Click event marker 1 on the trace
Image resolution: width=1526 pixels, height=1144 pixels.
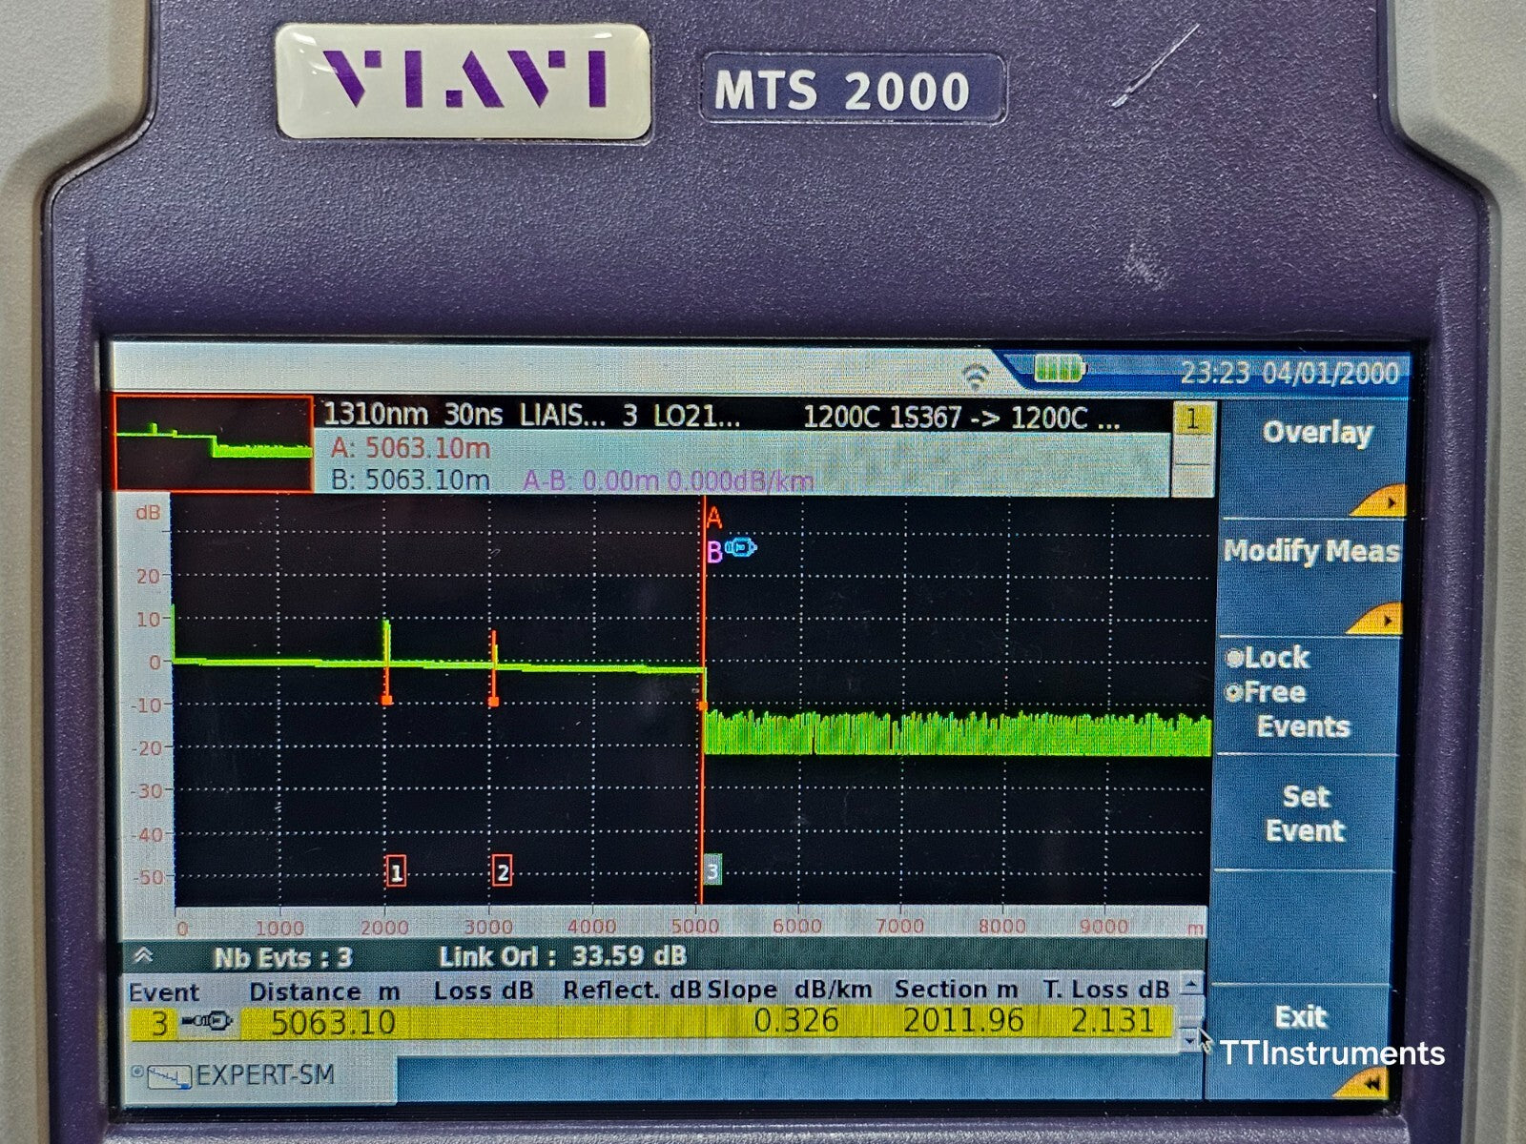398,869
